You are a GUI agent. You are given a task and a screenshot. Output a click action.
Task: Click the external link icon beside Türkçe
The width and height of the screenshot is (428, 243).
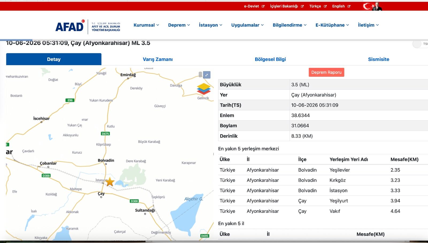[325, 6]
